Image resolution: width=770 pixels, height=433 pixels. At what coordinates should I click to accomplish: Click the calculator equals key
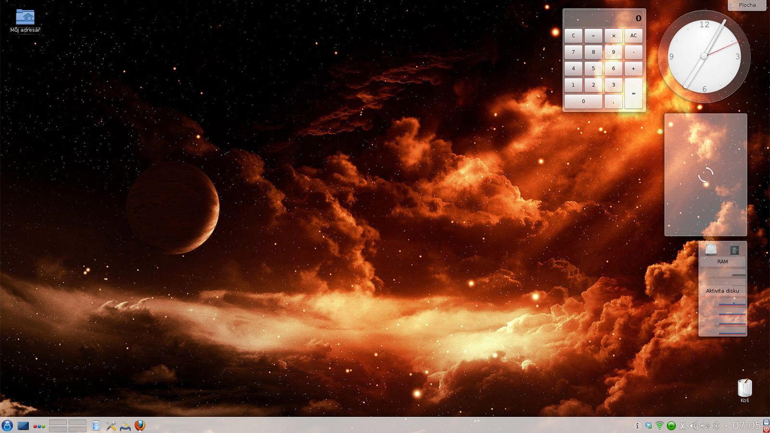tap(633, 93)
